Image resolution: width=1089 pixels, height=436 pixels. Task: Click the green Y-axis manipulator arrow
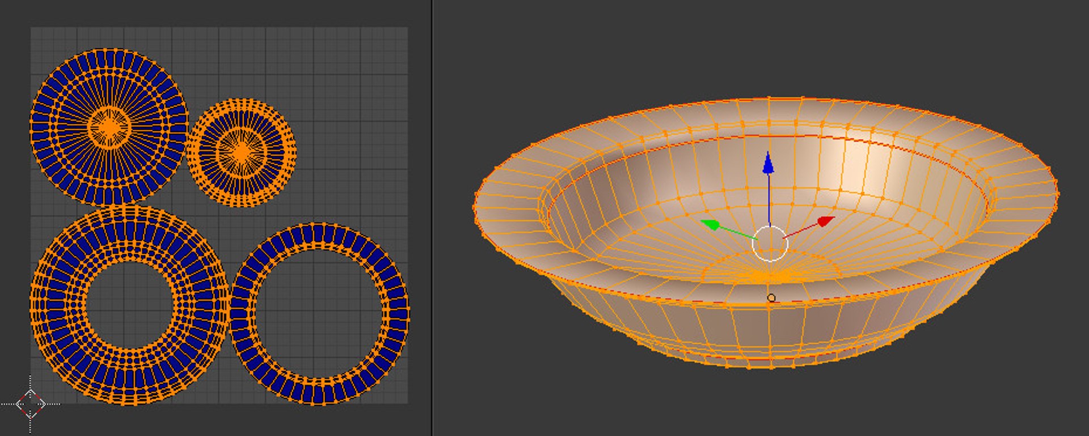point(711,225)
